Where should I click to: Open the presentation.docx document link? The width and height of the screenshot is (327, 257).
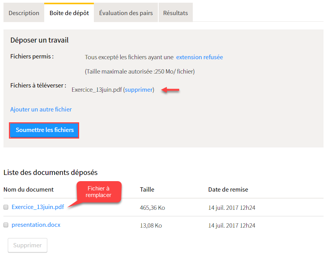click(36, 225)
